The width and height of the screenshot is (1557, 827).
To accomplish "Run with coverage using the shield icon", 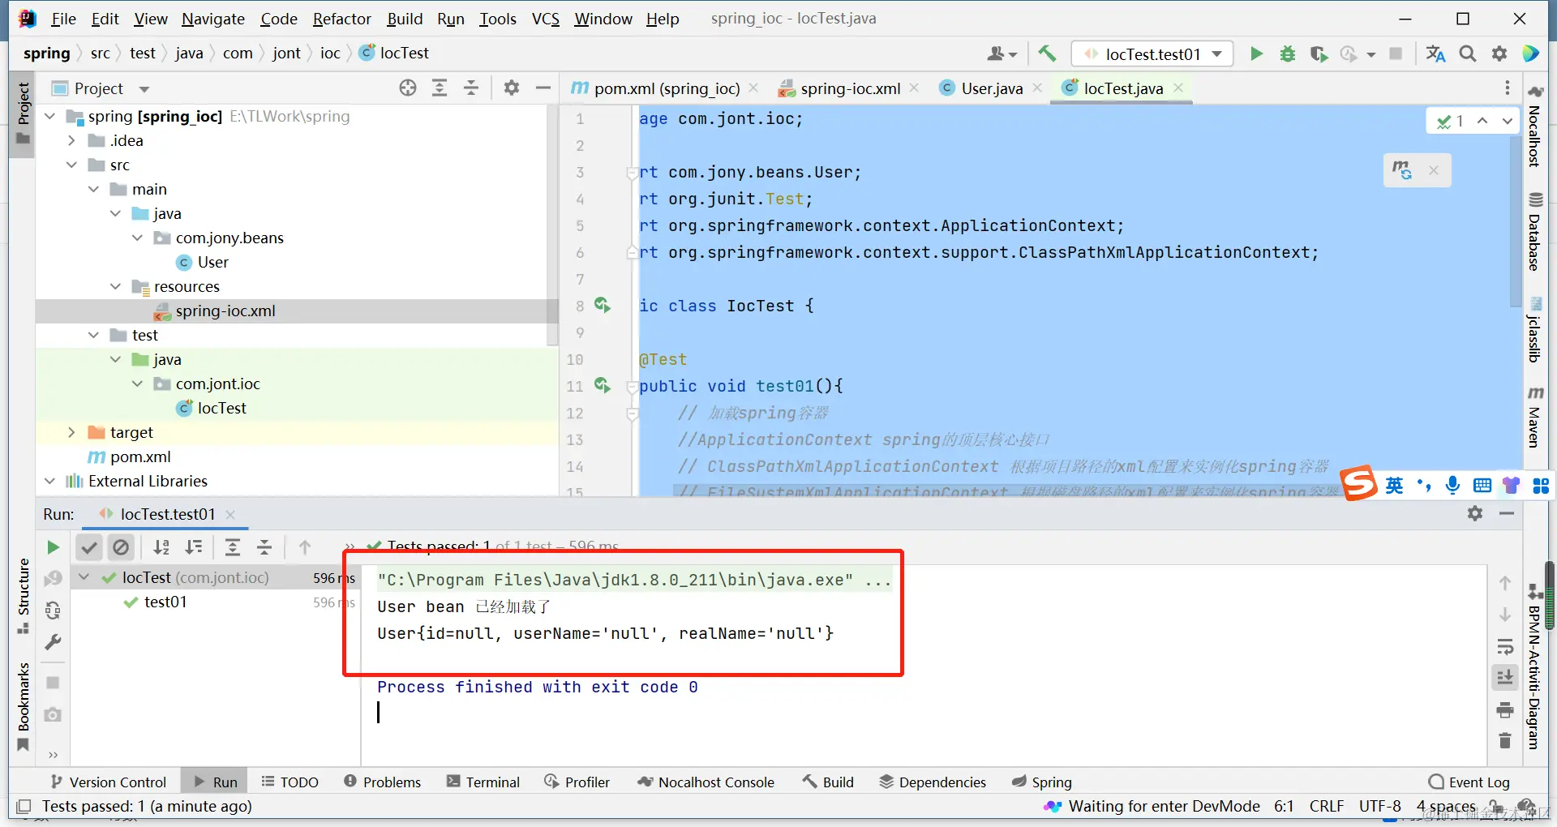I will point(1319,54).
